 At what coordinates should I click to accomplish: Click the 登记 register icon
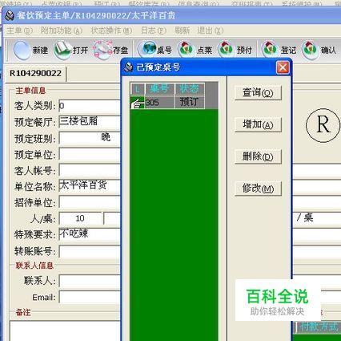coord(270,50)
